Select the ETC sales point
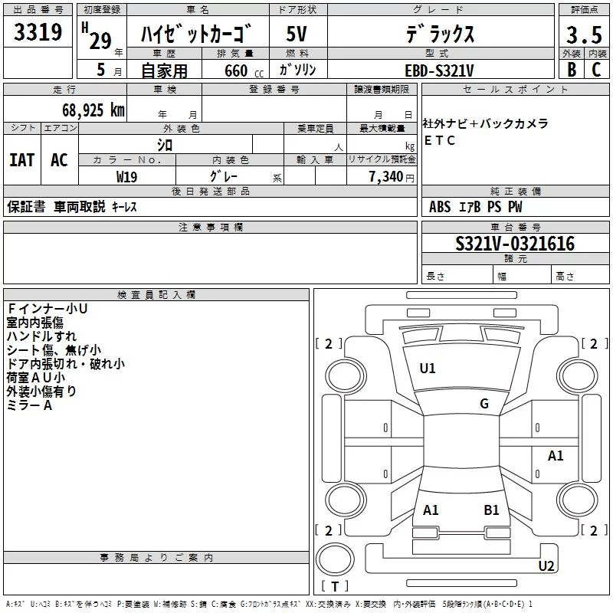The image size is (613, 613). [439, 140]
